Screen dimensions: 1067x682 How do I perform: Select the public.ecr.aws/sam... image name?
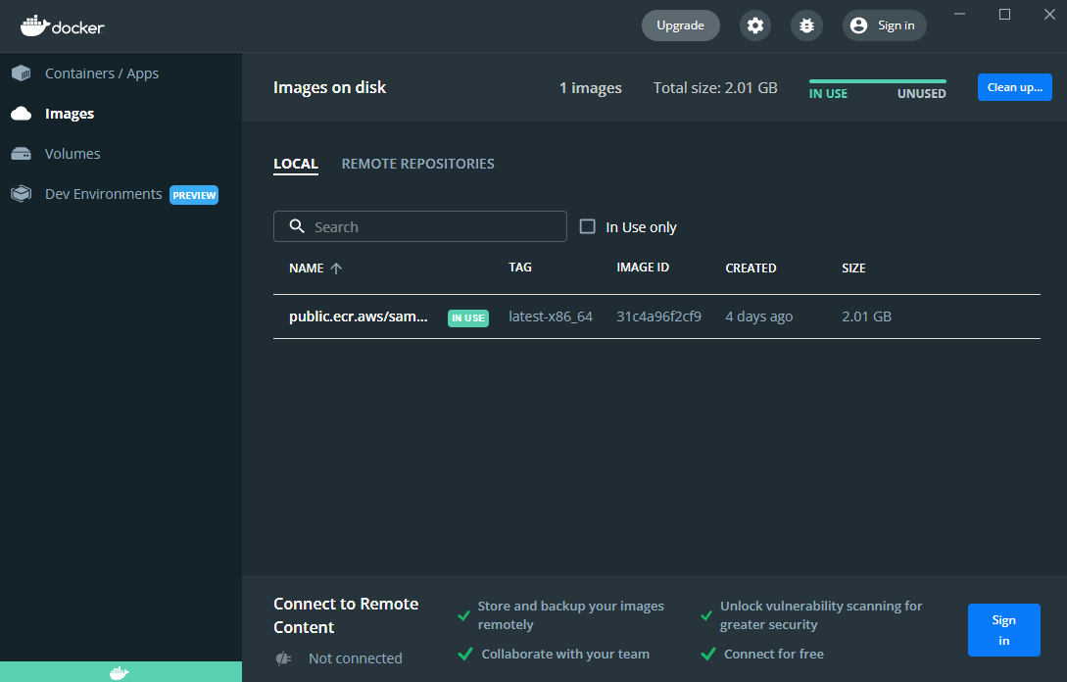[x=359, y=317]
